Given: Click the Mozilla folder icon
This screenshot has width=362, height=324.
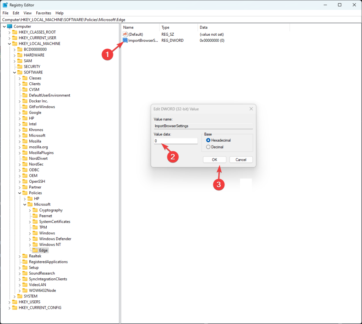Looking at the screenshot, I should coord(25,141).
